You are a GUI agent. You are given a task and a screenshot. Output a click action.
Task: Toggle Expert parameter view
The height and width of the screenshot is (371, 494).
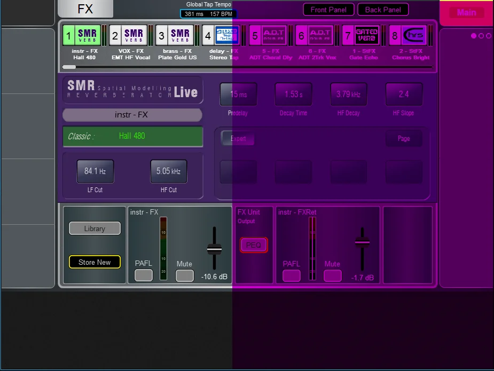(x=238, y=138)
